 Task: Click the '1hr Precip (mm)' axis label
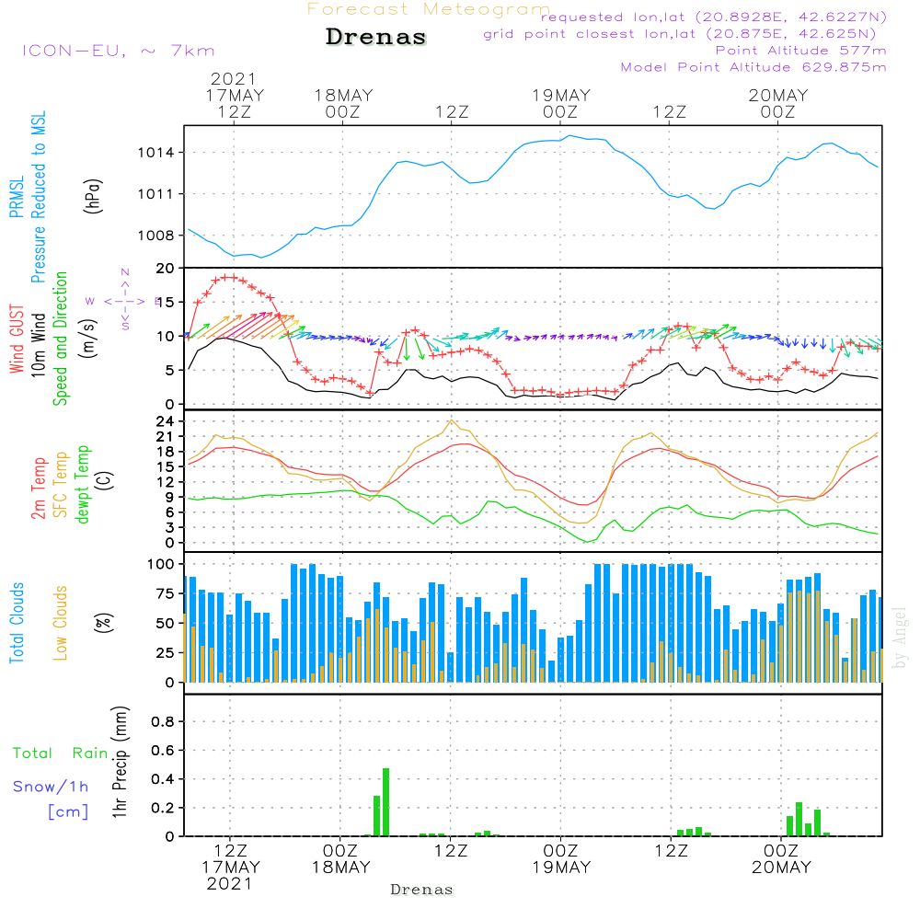[x=120, y=762]
